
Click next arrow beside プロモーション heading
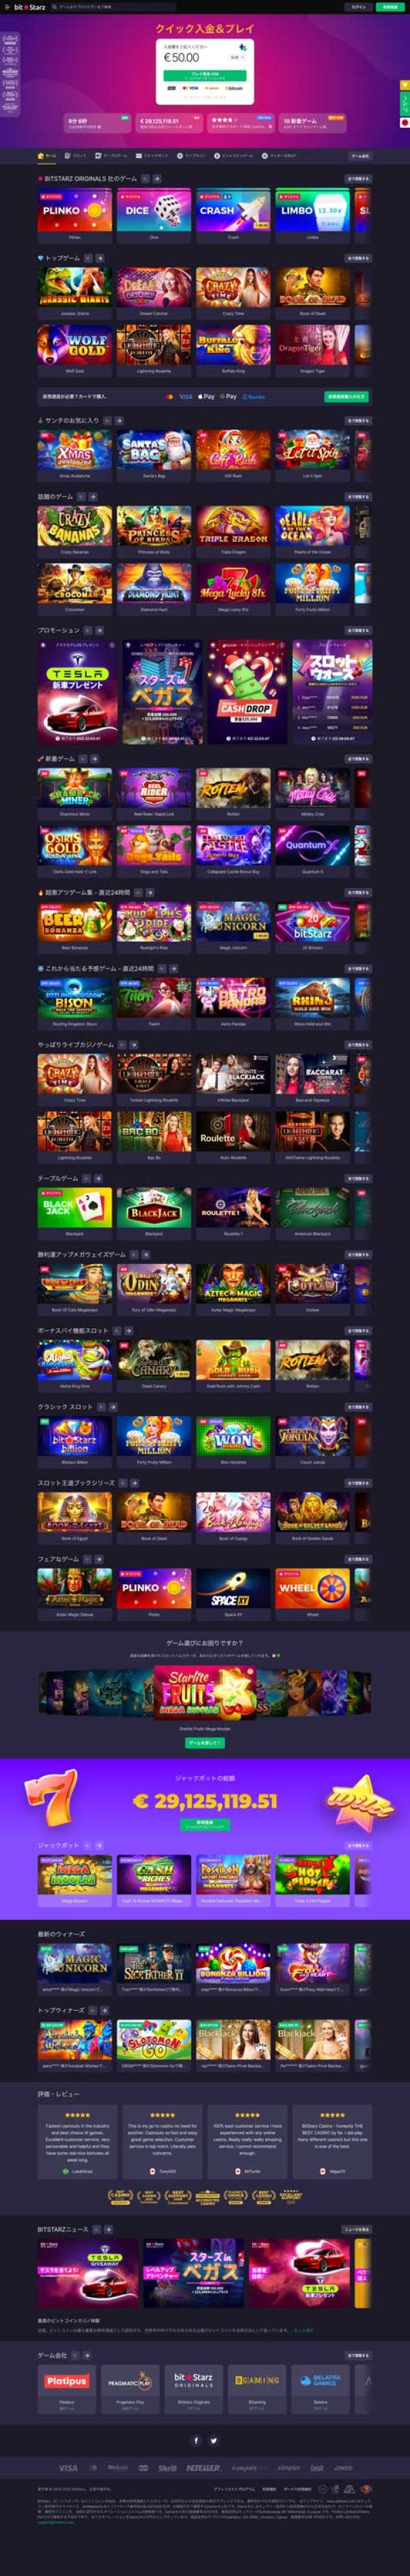[x=100, y=630]
